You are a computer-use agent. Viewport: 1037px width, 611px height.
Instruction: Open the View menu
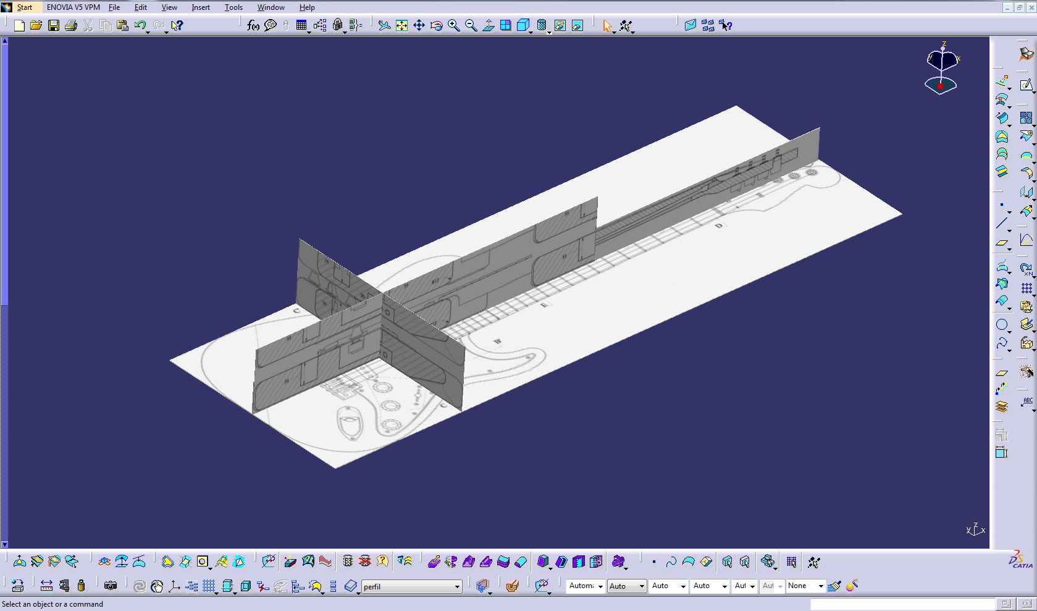click(x=169, y=7)
